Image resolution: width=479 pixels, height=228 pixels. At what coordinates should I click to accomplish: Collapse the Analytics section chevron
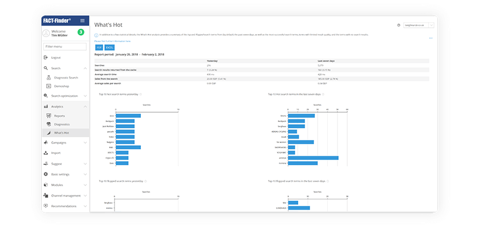click(85, 107)
